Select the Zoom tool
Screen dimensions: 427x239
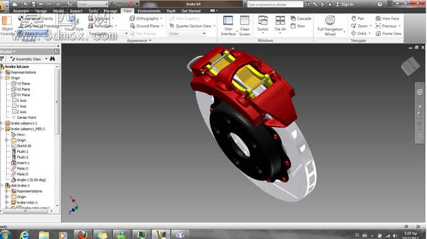pyautogui.click(x=359, y=26)
